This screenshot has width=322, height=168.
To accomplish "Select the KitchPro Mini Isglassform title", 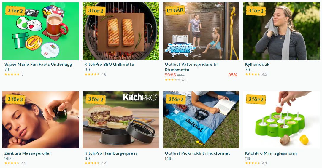I will tap(271, 153).
